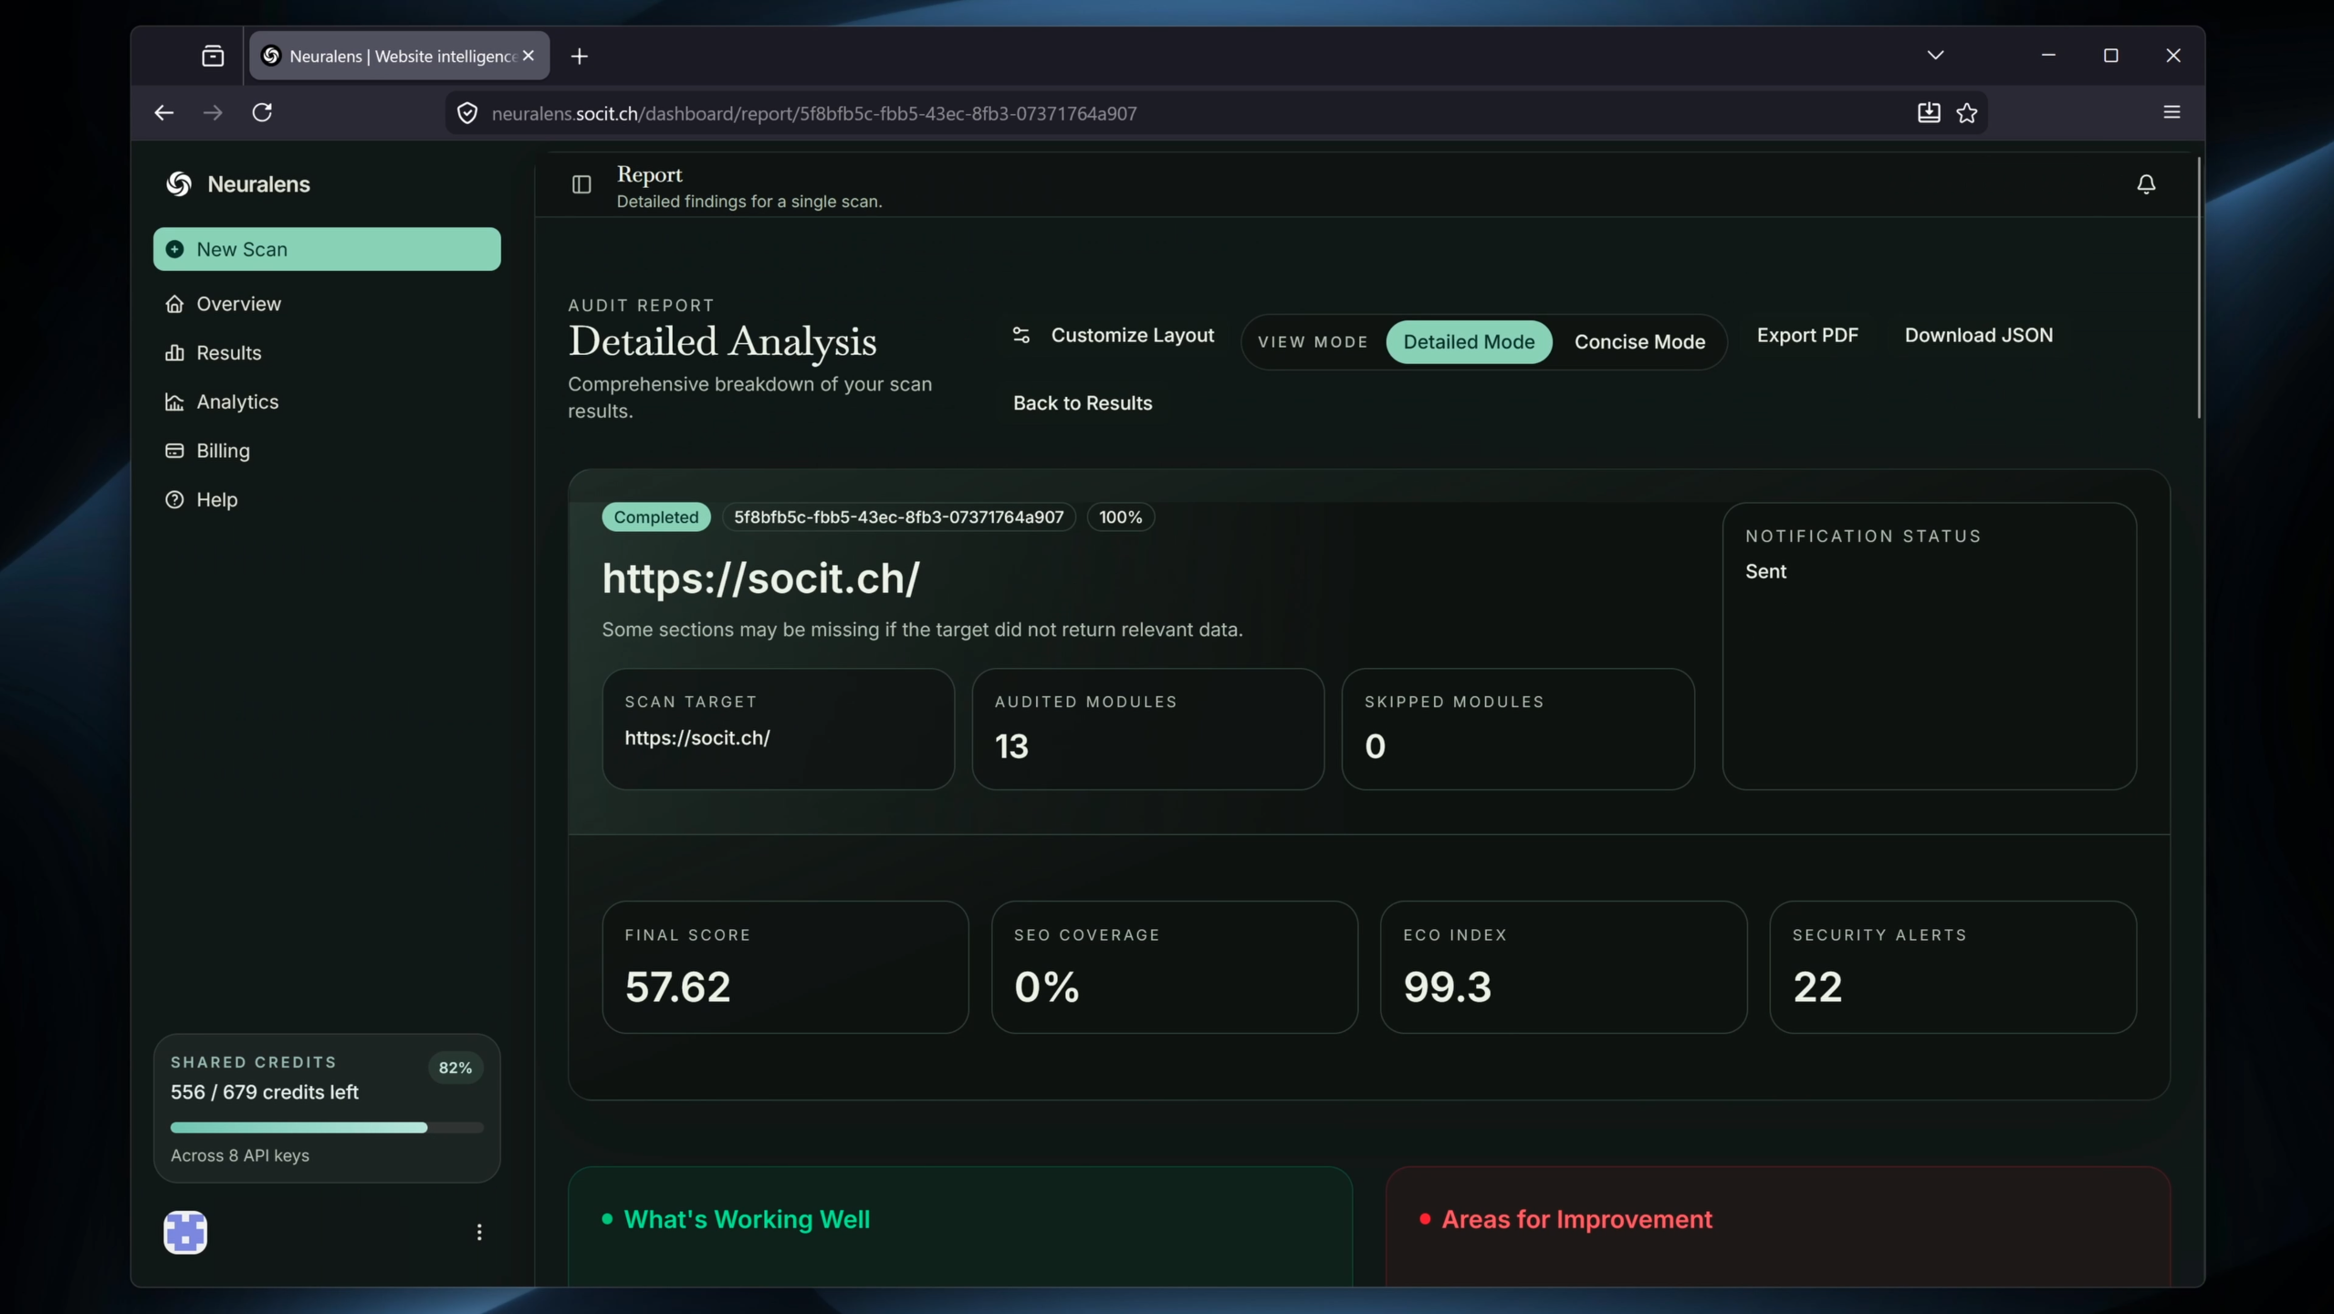
Task: Open Areas for Improvement section
Action: pyautogui.click(x=1576, y=1220)
